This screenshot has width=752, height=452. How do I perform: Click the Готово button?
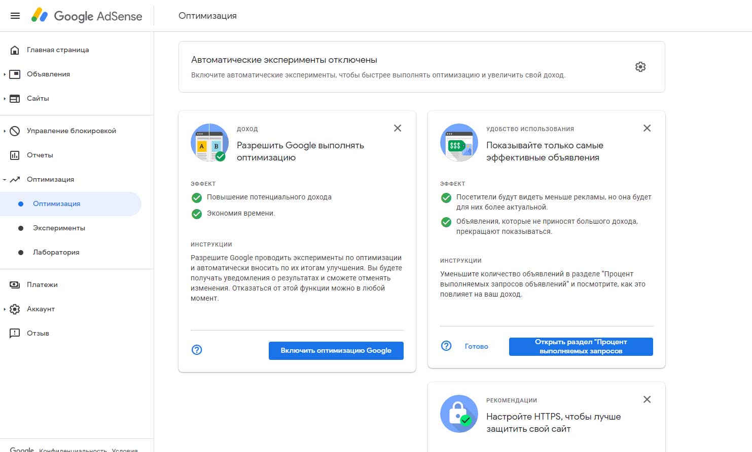(477, 346)
